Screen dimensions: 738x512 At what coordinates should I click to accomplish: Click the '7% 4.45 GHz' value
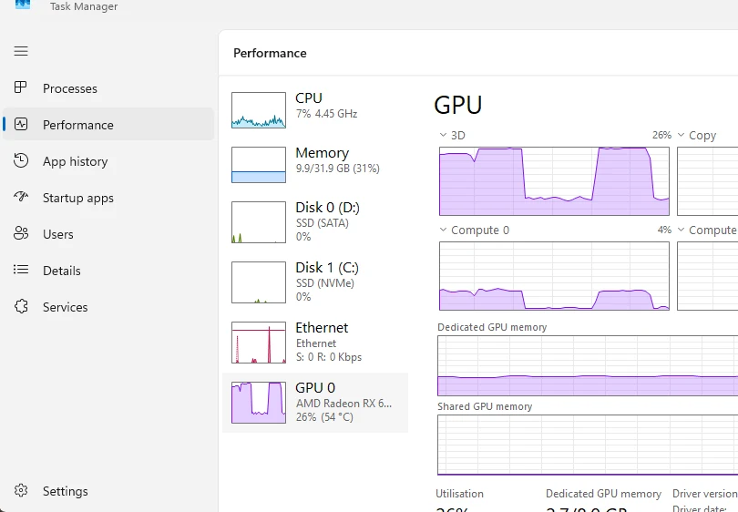[x=327, y=113]
